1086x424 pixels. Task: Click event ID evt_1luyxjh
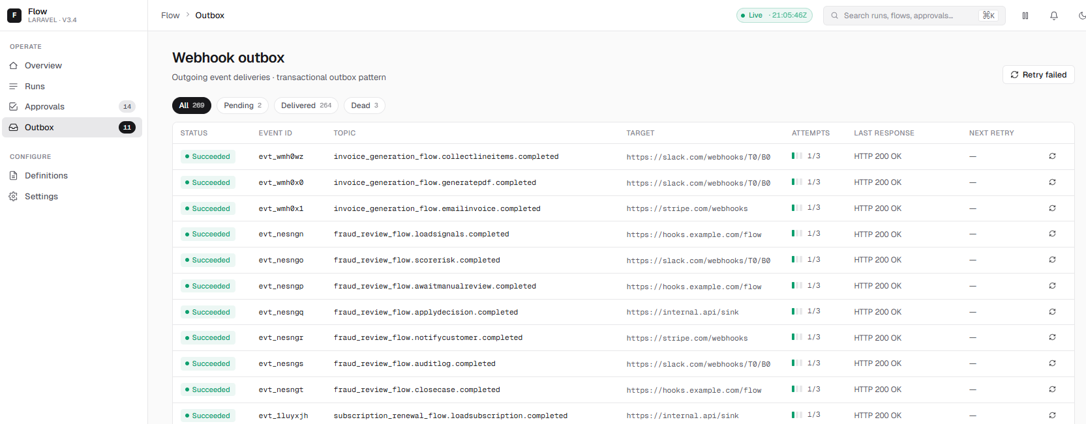(283, 416)
